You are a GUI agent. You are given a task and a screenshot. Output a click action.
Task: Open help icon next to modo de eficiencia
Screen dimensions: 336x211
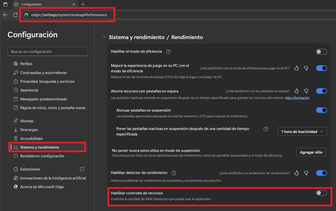click(169, 52)
